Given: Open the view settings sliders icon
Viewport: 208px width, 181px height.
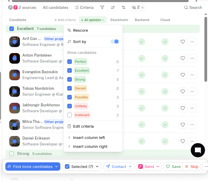Looking at the screenshot, I should (124, 7).
